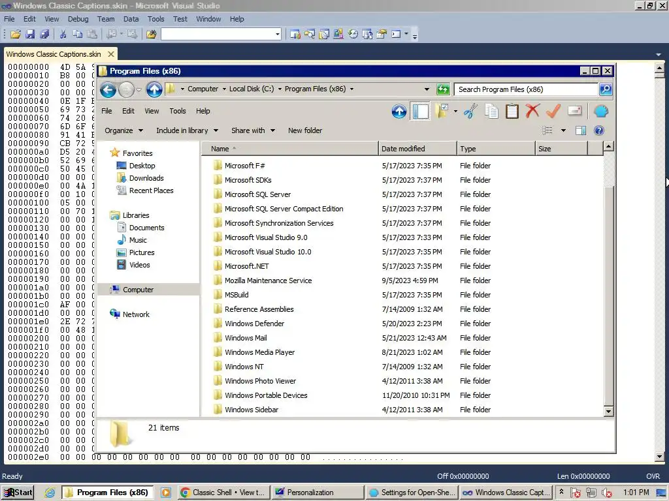Screen dimensions: 669x501
Task: Select the Mozilla Maintenance Service folder
Action: click(x=268, y=281)
